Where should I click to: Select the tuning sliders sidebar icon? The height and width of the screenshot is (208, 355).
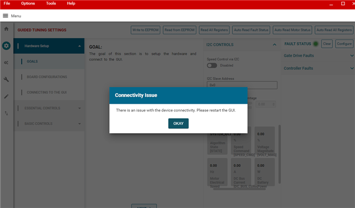6,63
